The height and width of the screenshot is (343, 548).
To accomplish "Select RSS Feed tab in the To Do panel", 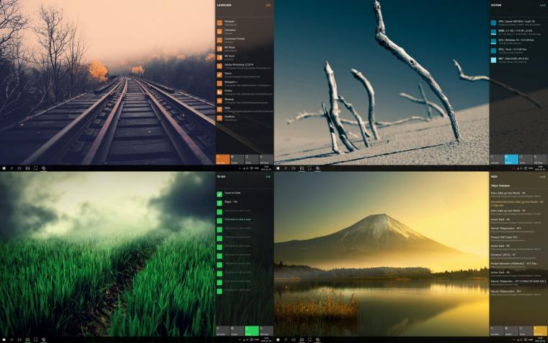I will [x=266, y=331].
